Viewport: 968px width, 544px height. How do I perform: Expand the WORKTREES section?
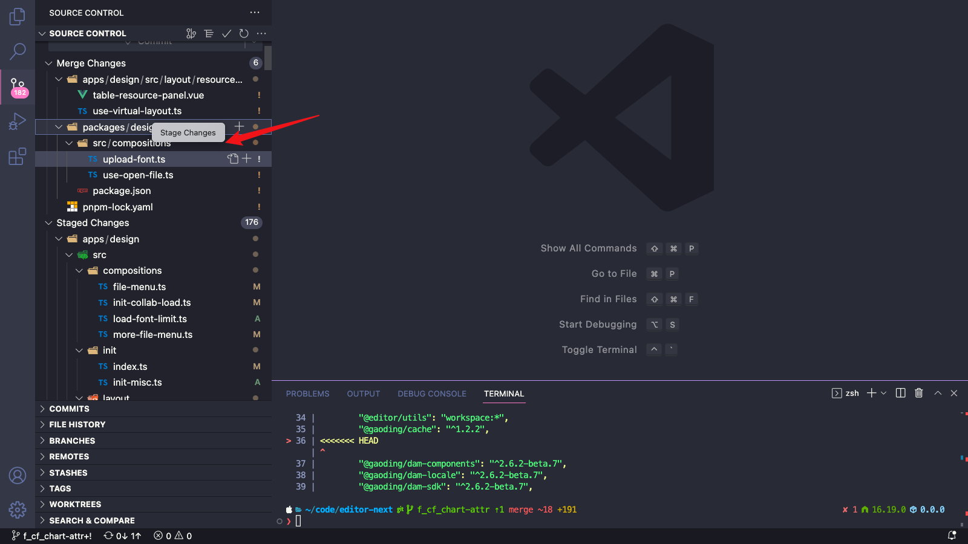click(x=153, y=504)
